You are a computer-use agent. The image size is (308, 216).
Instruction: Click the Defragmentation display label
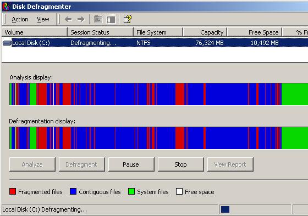(42, 121)
